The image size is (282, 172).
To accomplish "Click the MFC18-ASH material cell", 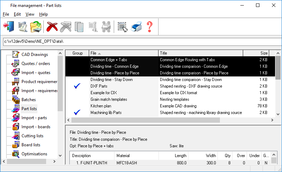I will pos(127,163).
